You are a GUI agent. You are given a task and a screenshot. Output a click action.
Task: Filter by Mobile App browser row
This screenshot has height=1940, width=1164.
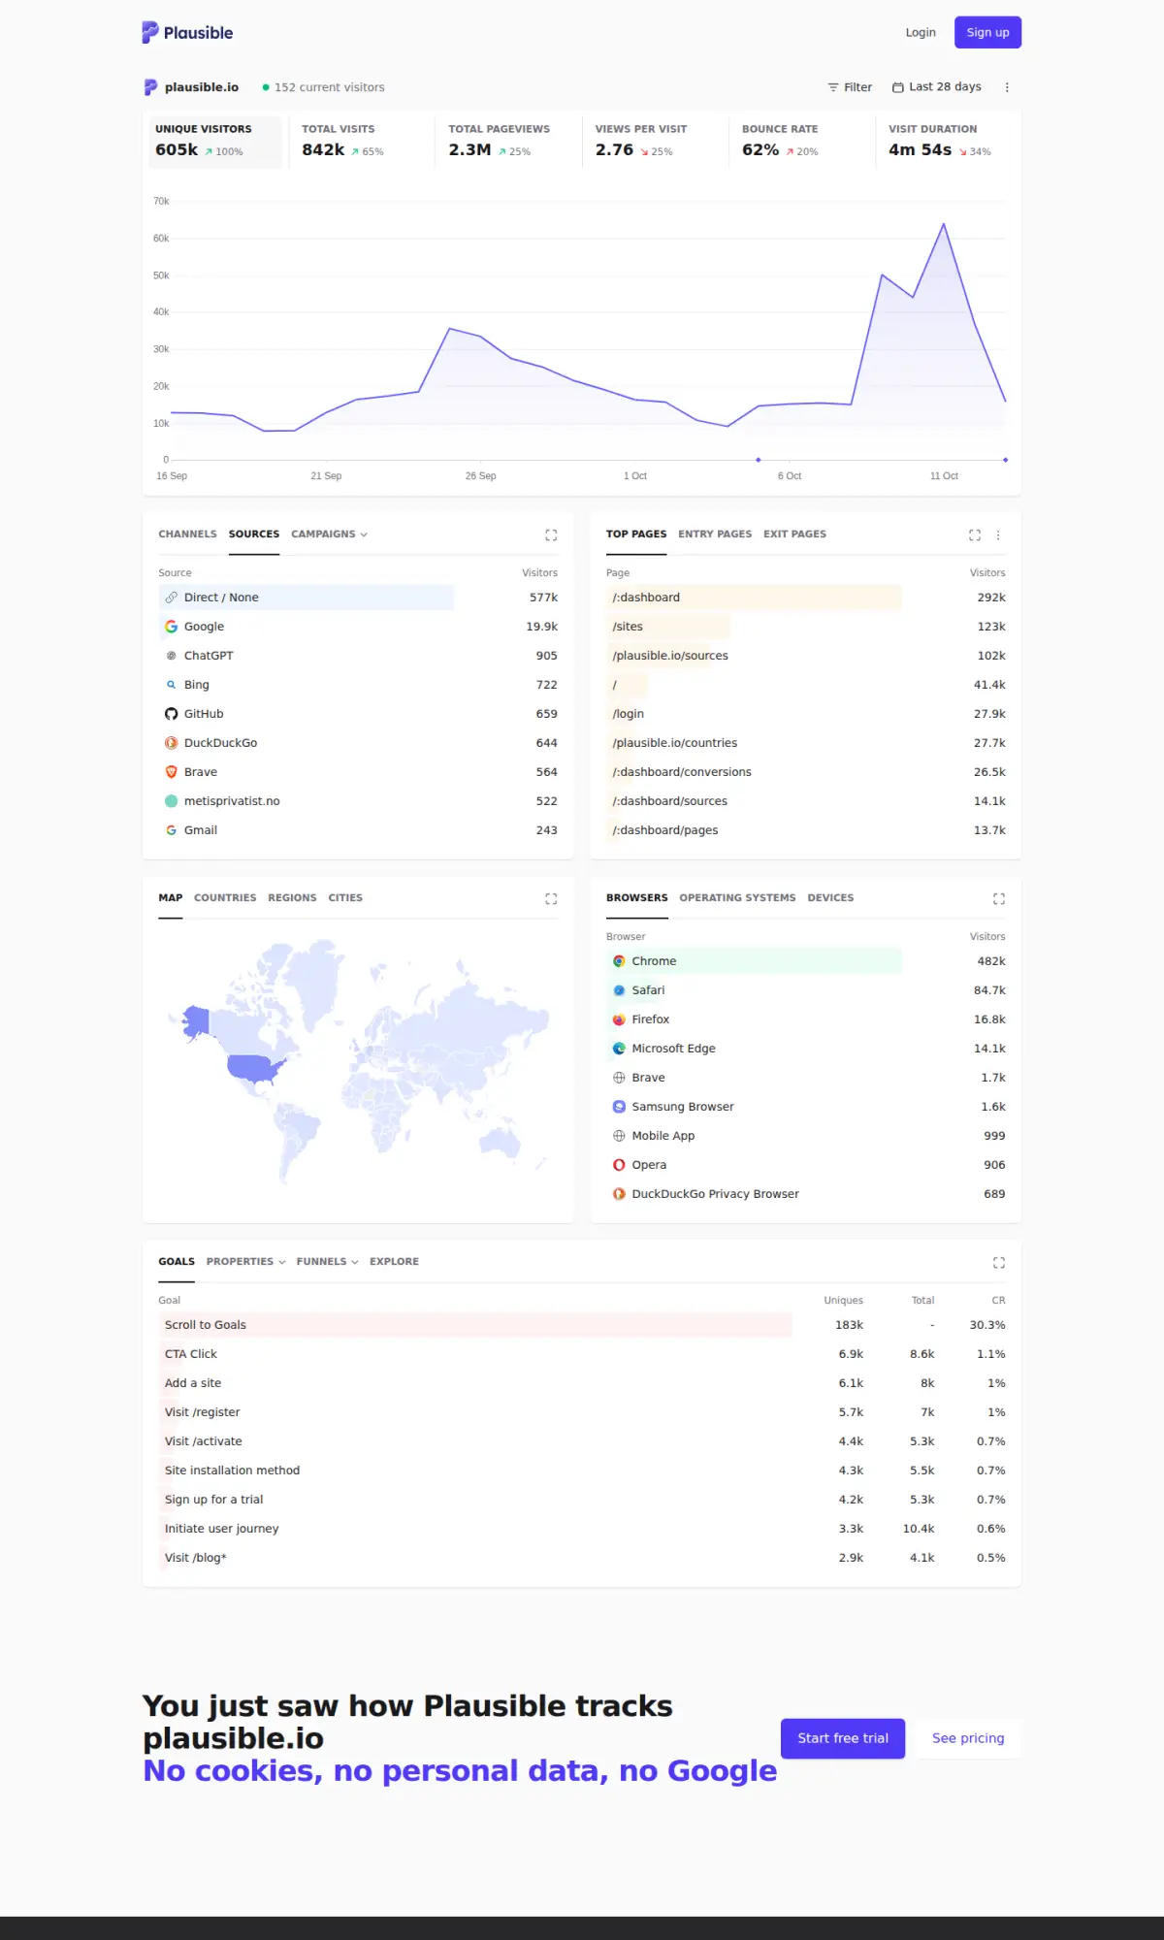click(x=806, y=1136)
